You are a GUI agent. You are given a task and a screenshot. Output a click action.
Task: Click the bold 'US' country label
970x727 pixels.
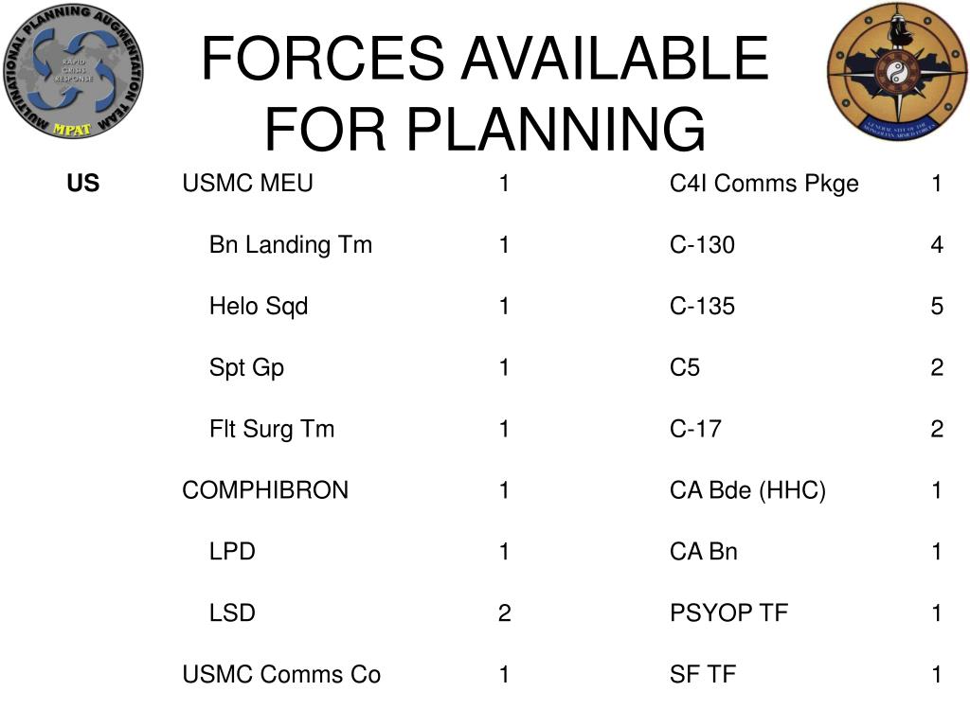tap(83, 184)
